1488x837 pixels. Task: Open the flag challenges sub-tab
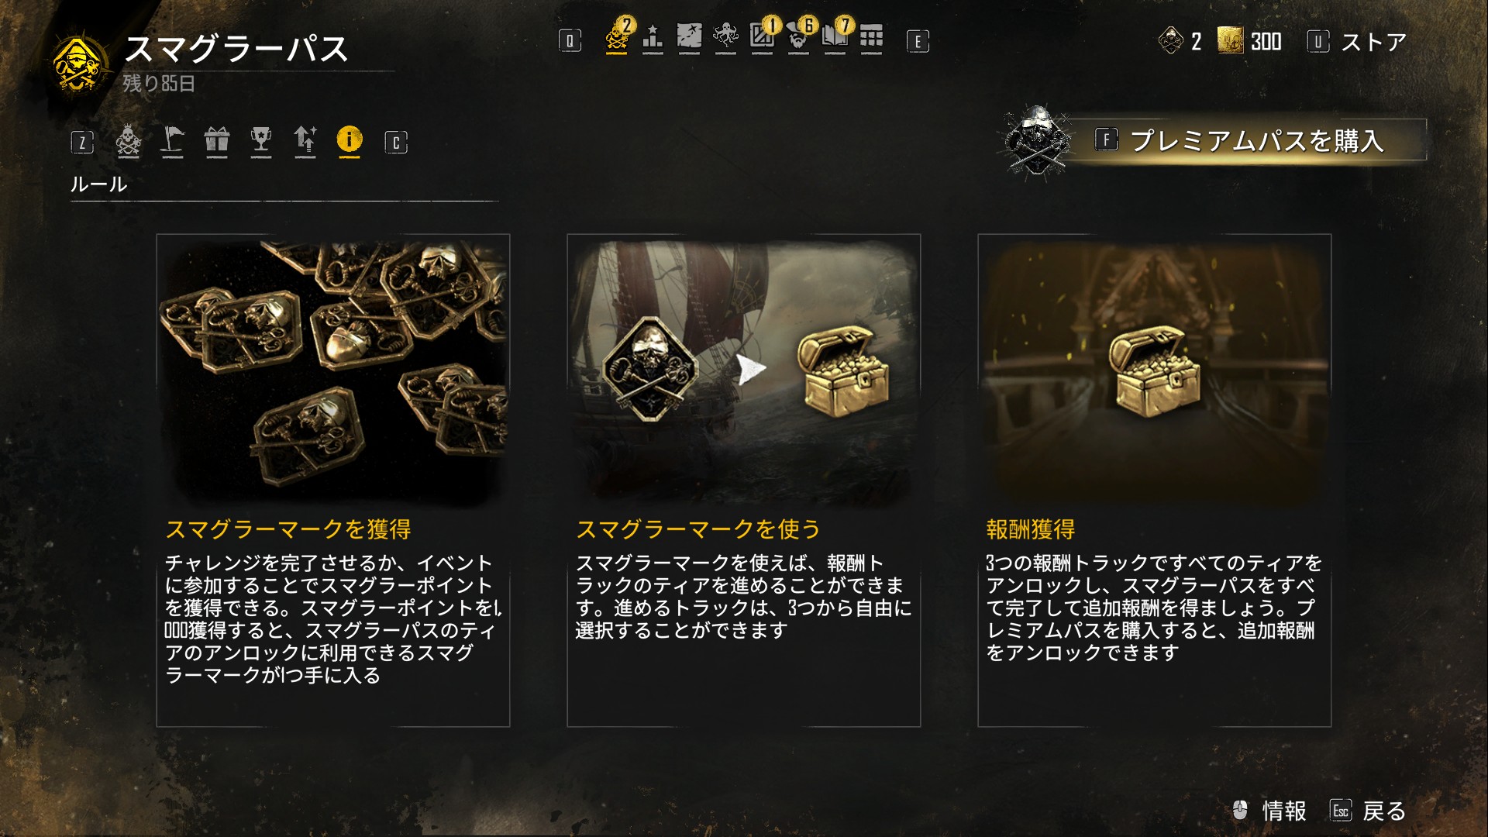tap(172, 141)
